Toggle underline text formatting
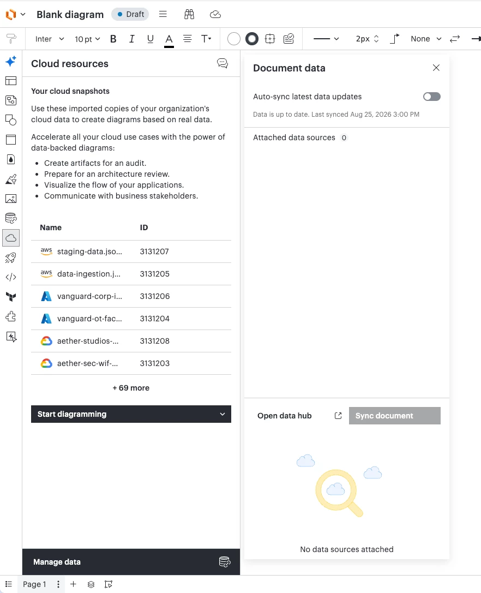481x593 pixels. point(150,39)
